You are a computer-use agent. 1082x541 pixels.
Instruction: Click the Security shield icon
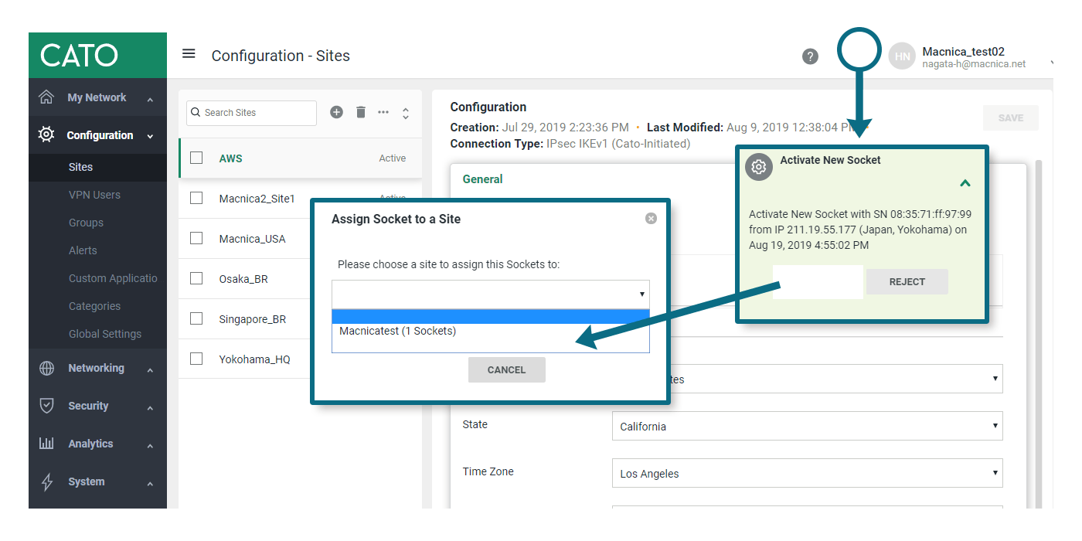[x=46, y=406]
